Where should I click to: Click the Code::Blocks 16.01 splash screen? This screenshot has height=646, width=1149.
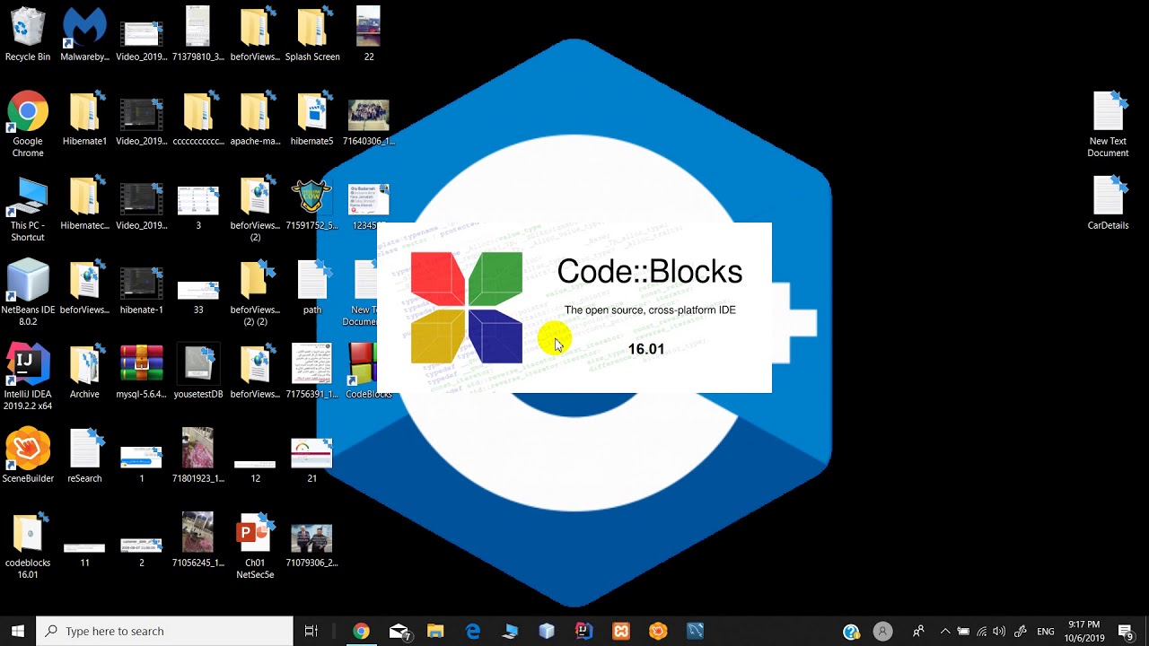(574, 308)
